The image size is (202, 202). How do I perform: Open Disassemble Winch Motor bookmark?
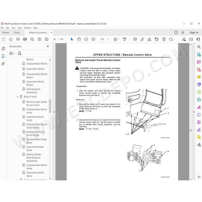(37, 76)
